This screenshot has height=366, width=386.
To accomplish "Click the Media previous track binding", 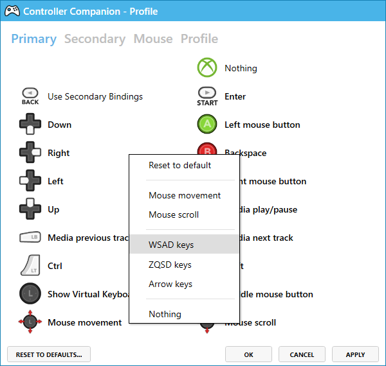I will coord(88,238).
